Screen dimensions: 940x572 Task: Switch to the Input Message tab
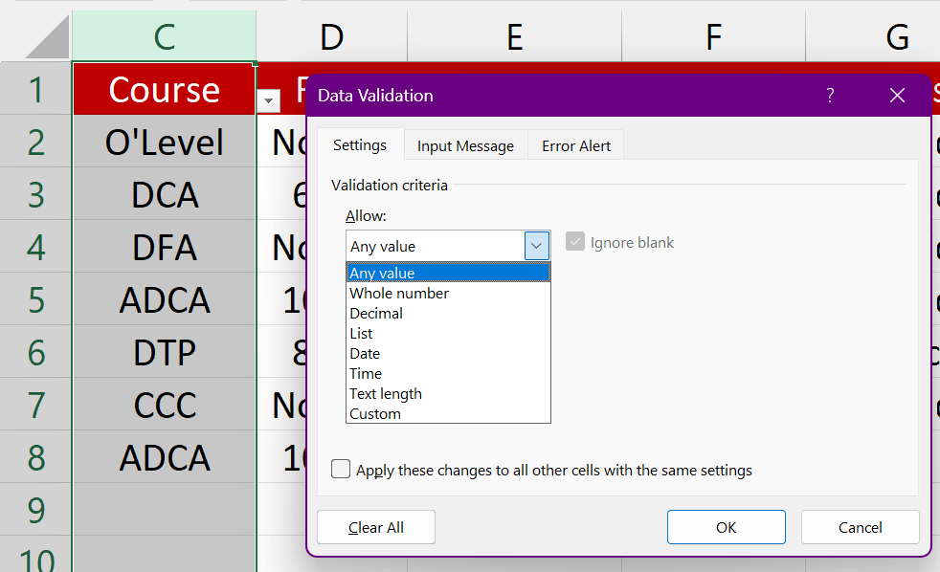[465, 146]
